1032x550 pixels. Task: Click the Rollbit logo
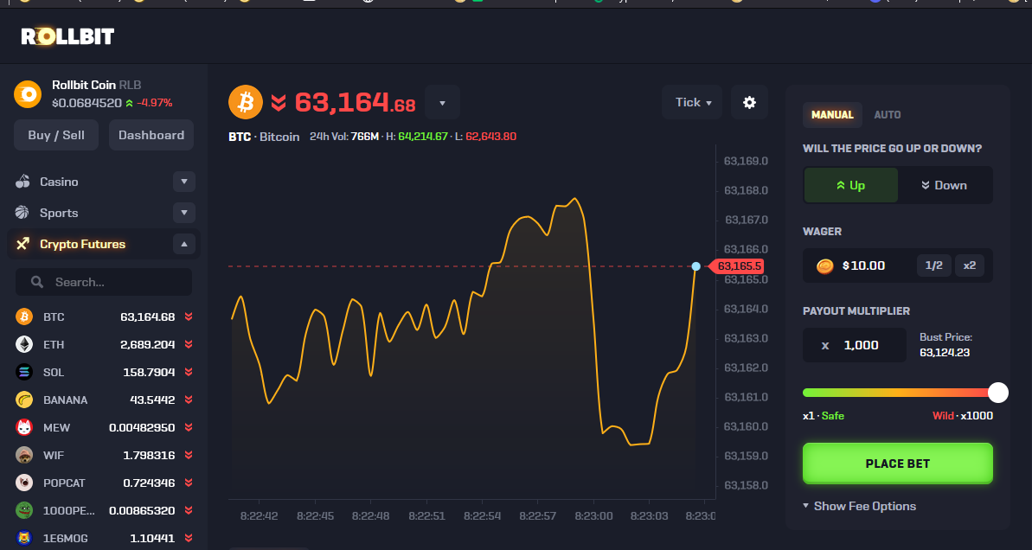point(67,36)
